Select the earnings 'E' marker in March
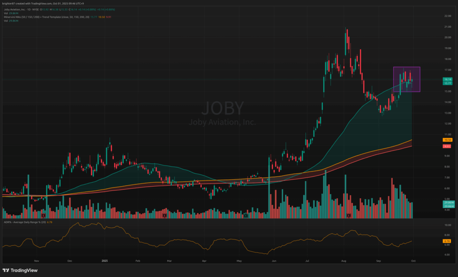Image resolution: width=458 pixels, height=277 pixels. coord(165,216)
